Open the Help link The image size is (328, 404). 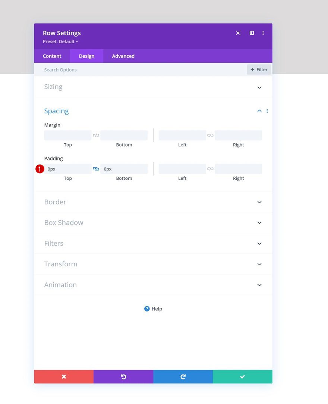coord(153,309)
